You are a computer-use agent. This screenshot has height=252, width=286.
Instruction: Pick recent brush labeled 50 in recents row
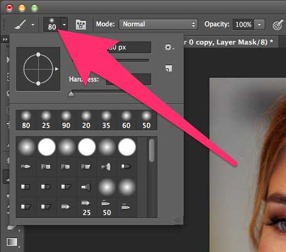(146, 120)
